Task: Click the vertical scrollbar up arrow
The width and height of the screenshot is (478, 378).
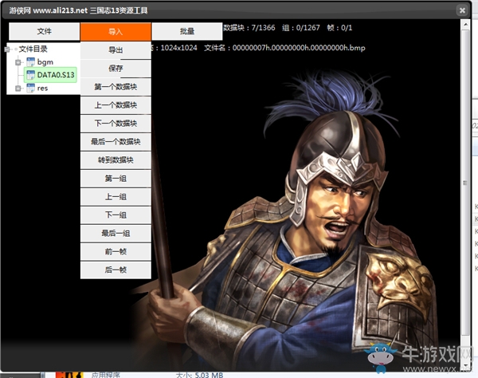Action: click(x=465, y=24)
